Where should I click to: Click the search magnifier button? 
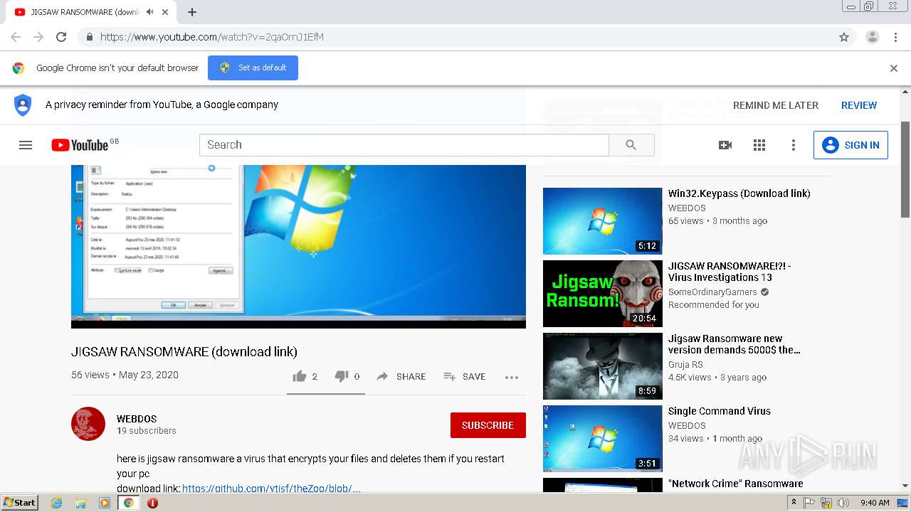pyautogui.click(x=631, y=145)
